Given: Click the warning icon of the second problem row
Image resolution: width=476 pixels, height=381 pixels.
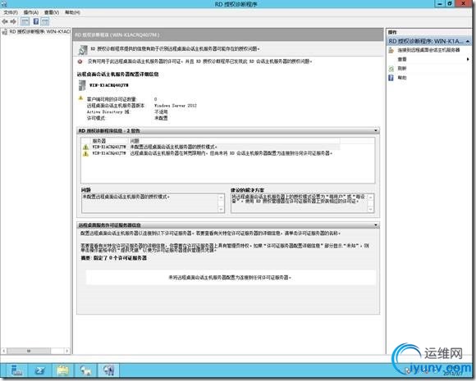Looking at the screenshot, I should click(86, 154).
